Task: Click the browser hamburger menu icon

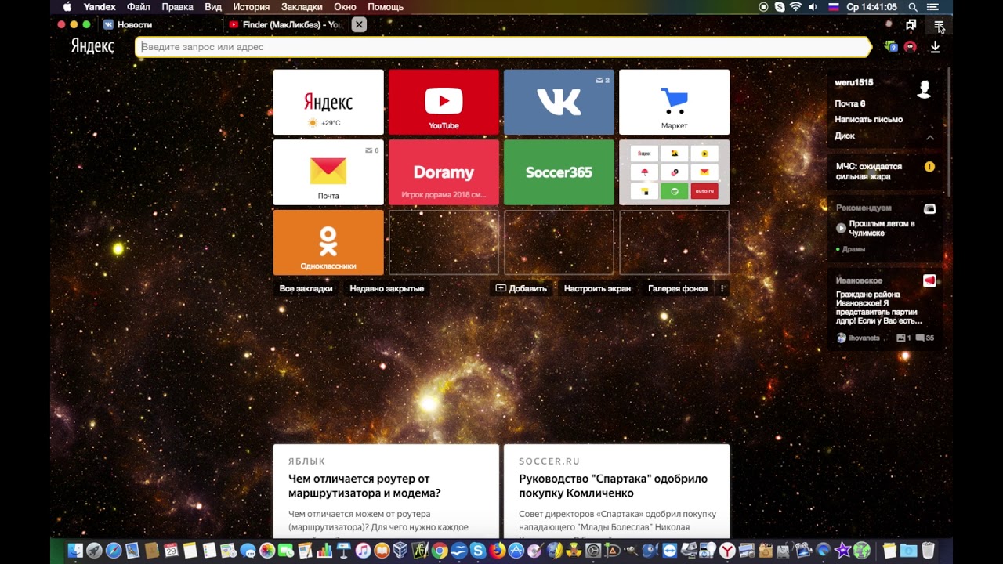Action: tap(938, 25)
